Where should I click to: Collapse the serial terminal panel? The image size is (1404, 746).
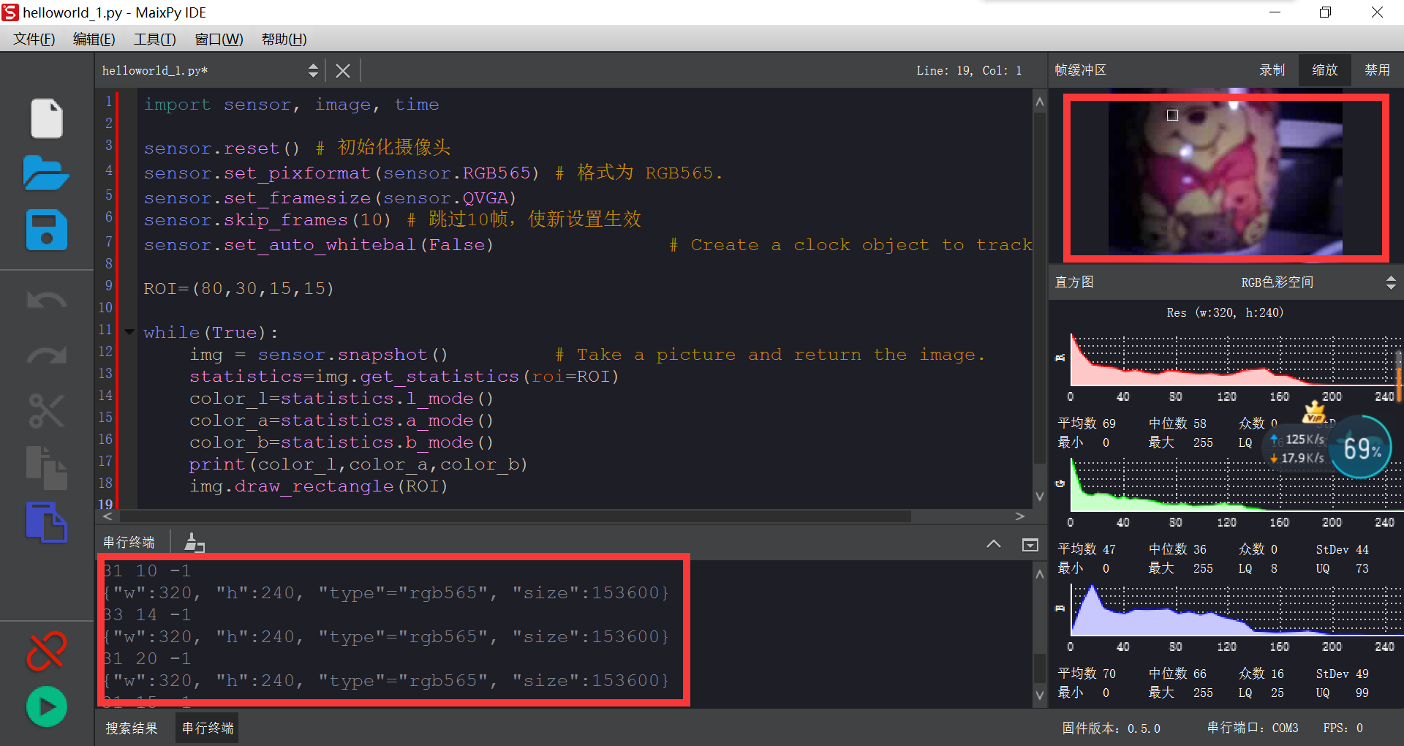coord(994,544)
